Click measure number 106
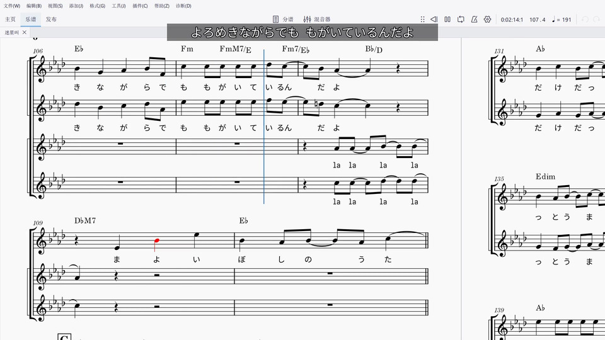This screenshot has height=340, width=605. [38, 51]
